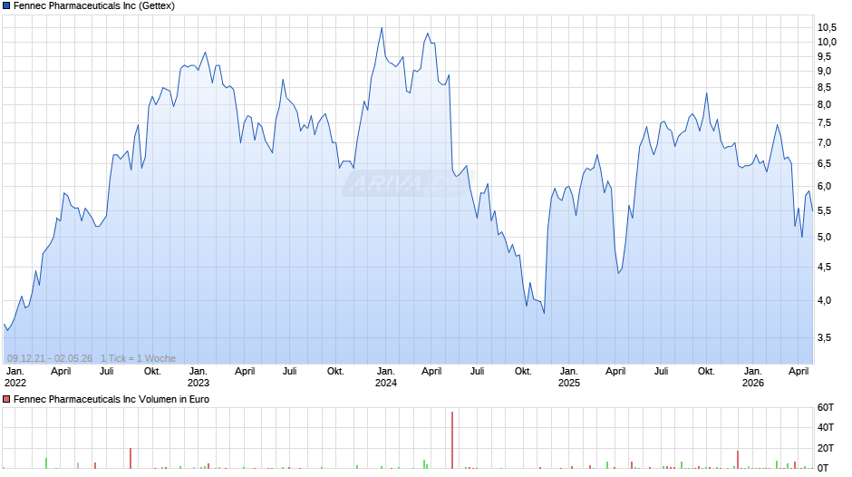Click the 40T volume axis label
852x477 pixels.
826,427
